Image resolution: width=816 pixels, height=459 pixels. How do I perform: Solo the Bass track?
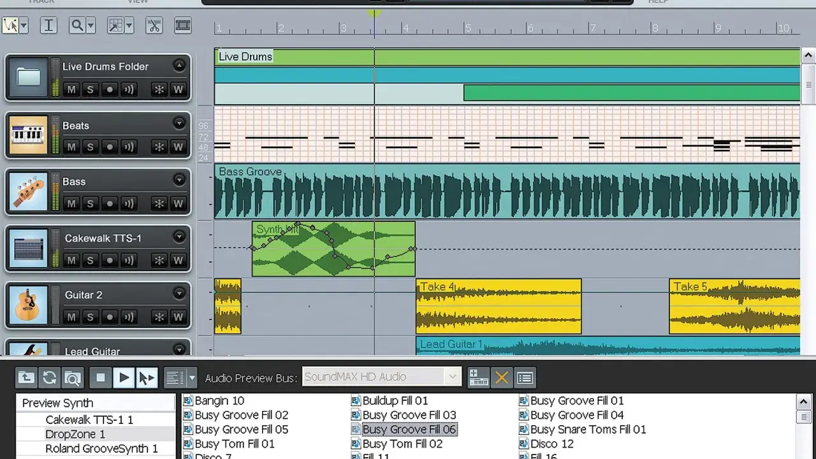click(x=90, y=204)
